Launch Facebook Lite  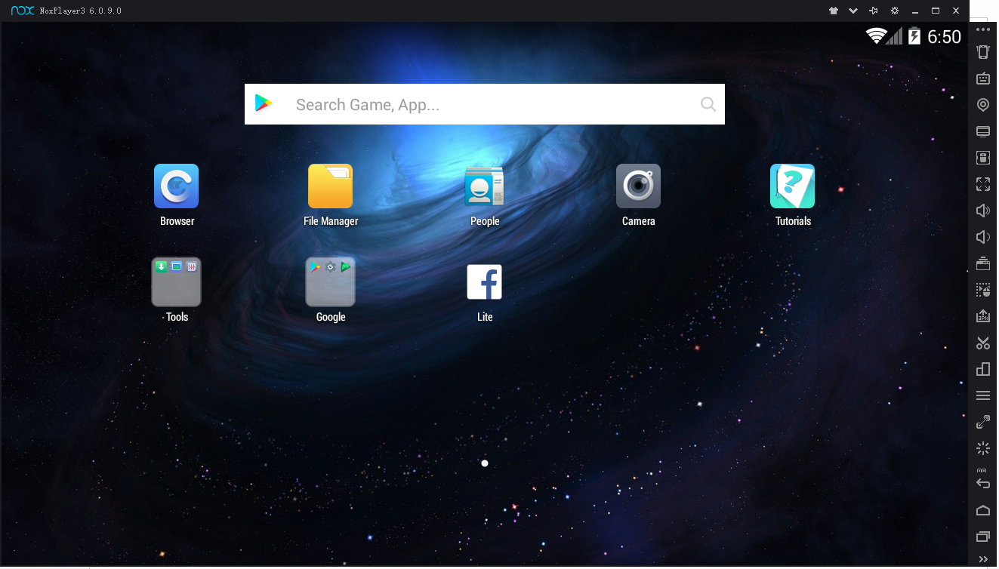[x=484, y=282]
